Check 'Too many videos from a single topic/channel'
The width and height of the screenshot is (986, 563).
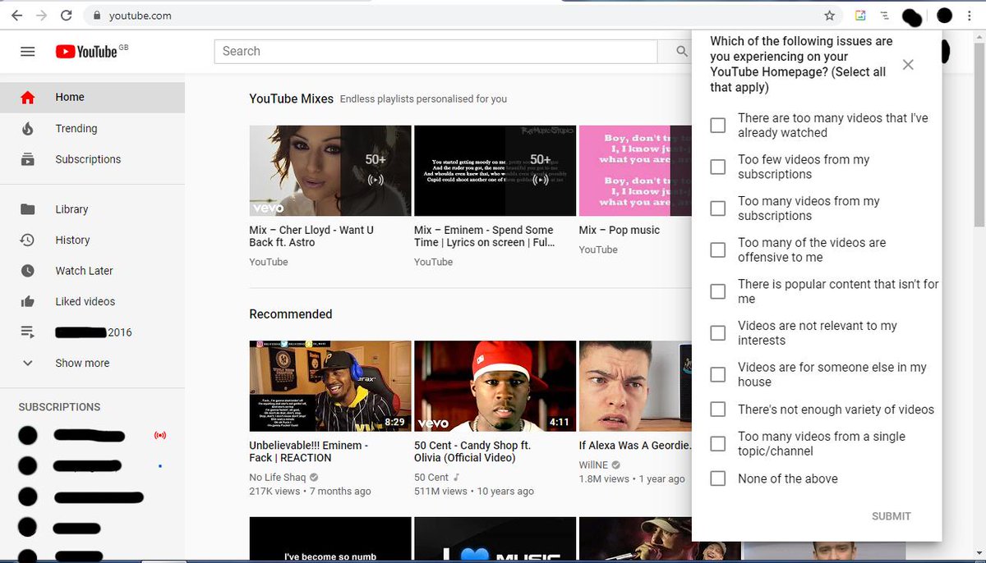pyautogui.click(x=718, y=443)
